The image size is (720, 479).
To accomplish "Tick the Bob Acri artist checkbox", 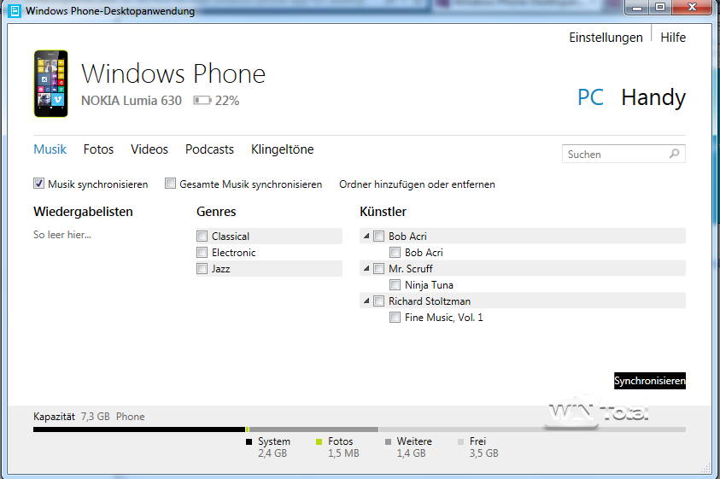I will coord(379,236).
